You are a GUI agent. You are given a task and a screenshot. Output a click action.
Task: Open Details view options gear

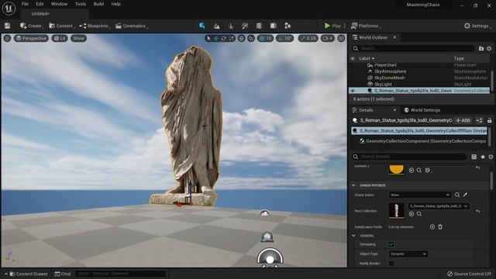click(491, 157)
